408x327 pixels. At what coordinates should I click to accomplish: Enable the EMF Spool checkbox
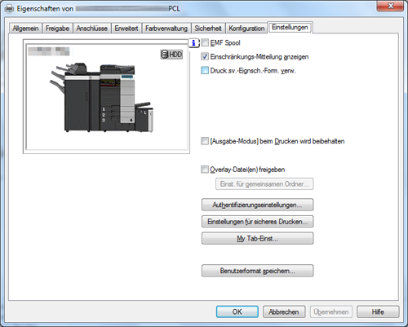pyautogui.click(x=205, y=42)
